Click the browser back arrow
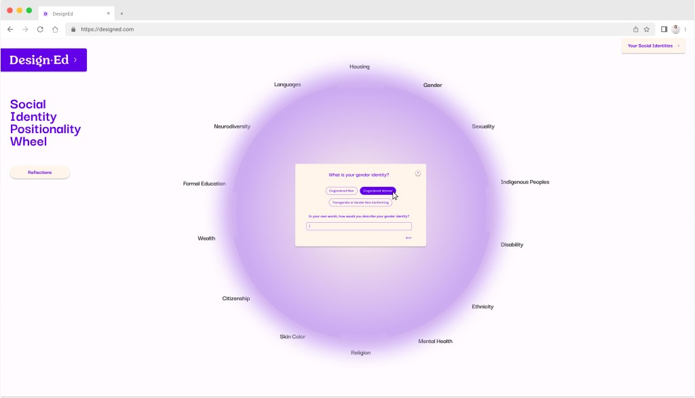 tap(10, 29)
